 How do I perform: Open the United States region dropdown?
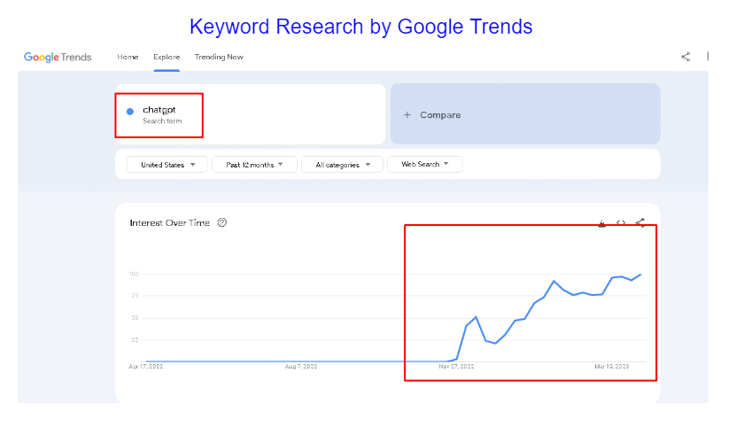pos(166,165)
